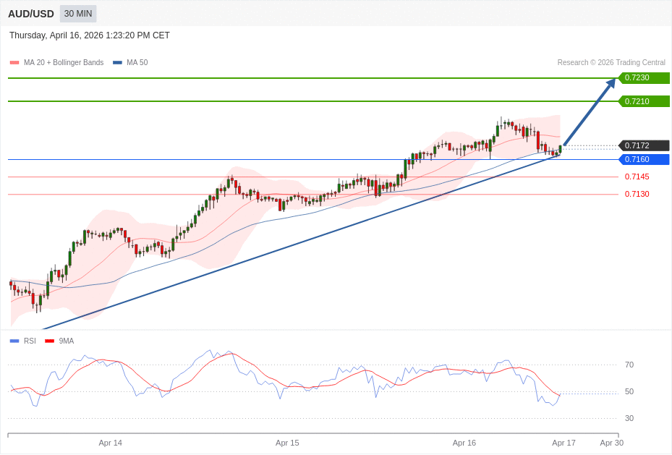Click the blue upward forecast arrowhead
Viewport: 672px width, 455px height.
click(x=611, y=83)
